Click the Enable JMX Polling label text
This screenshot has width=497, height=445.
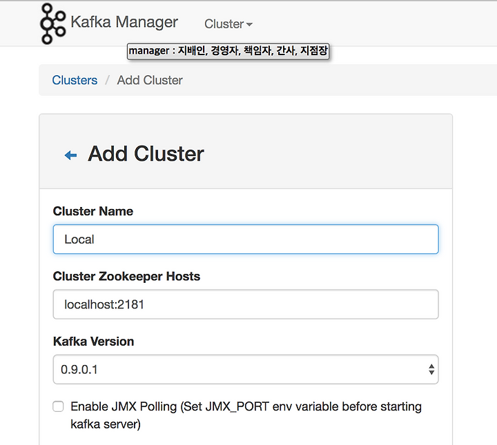(246, 415)
